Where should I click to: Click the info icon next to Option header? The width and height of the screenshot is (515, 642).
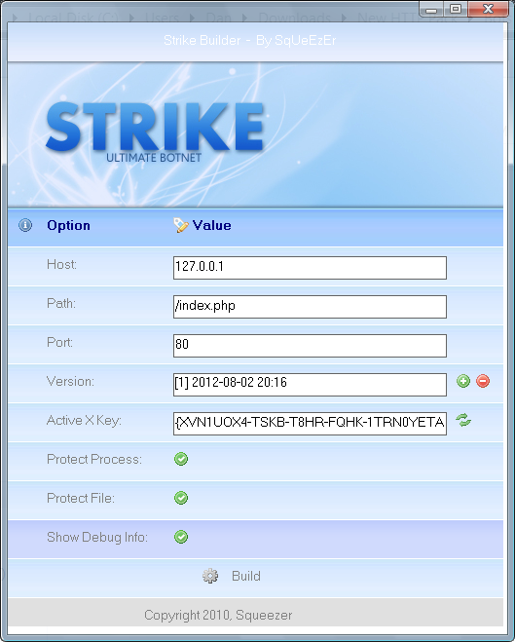[25, 225]
